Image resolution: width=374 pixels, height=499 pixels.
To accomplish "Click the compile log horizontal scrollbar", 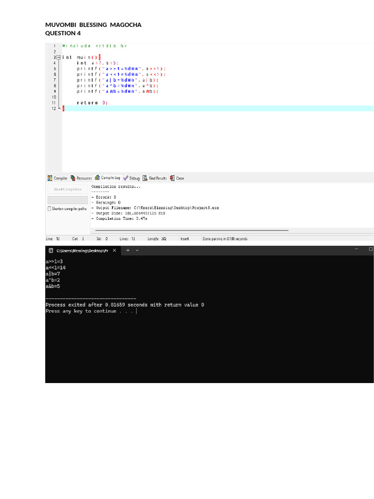I will pos(192,230).
